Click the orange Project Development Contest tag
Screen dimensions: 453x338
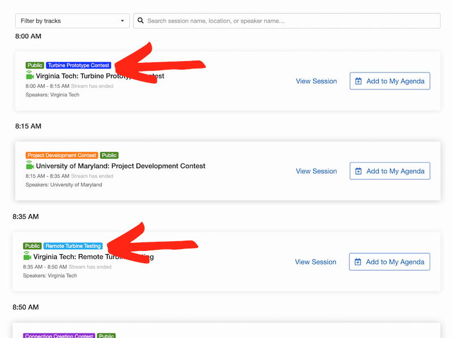[x=62, y=156]
